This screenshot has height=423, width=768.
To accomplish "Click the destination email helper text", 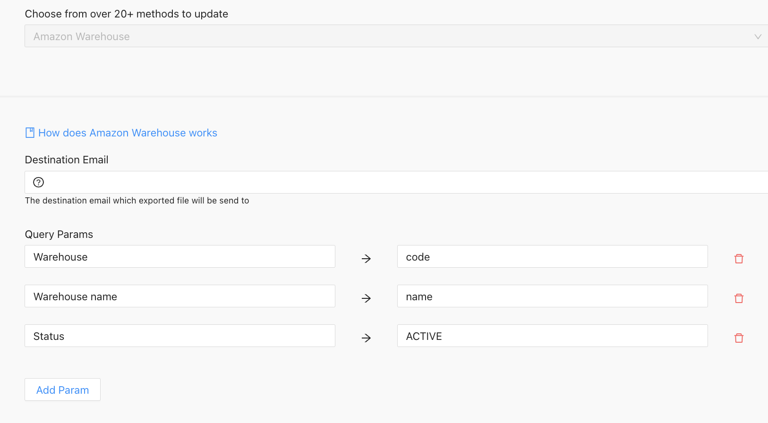I will [x=137, y=201].
